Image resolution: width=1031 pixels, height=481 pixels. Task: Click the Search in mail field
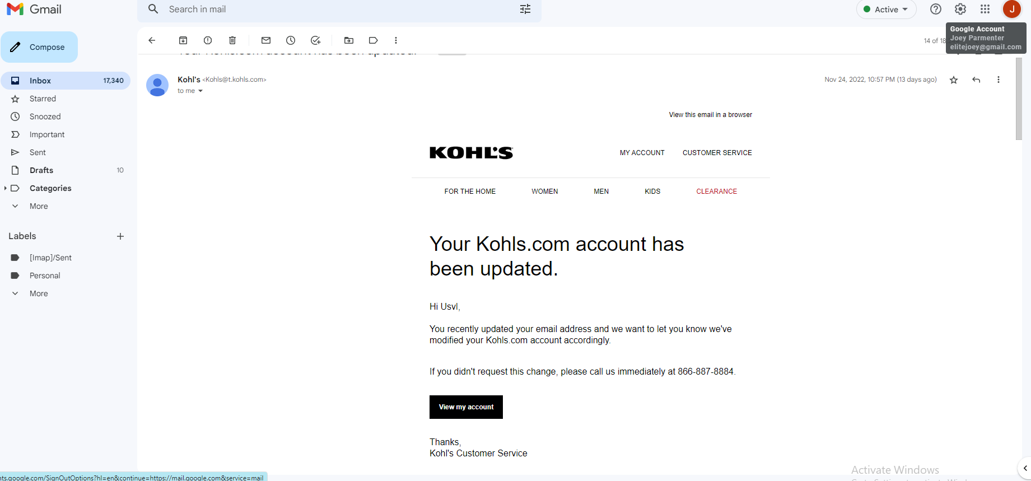point(336,10)
